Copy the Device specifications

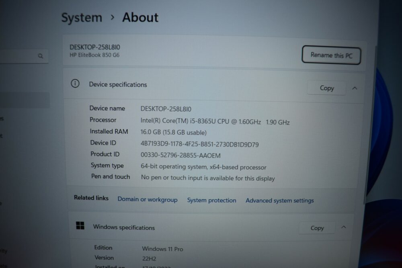point(326,88)
